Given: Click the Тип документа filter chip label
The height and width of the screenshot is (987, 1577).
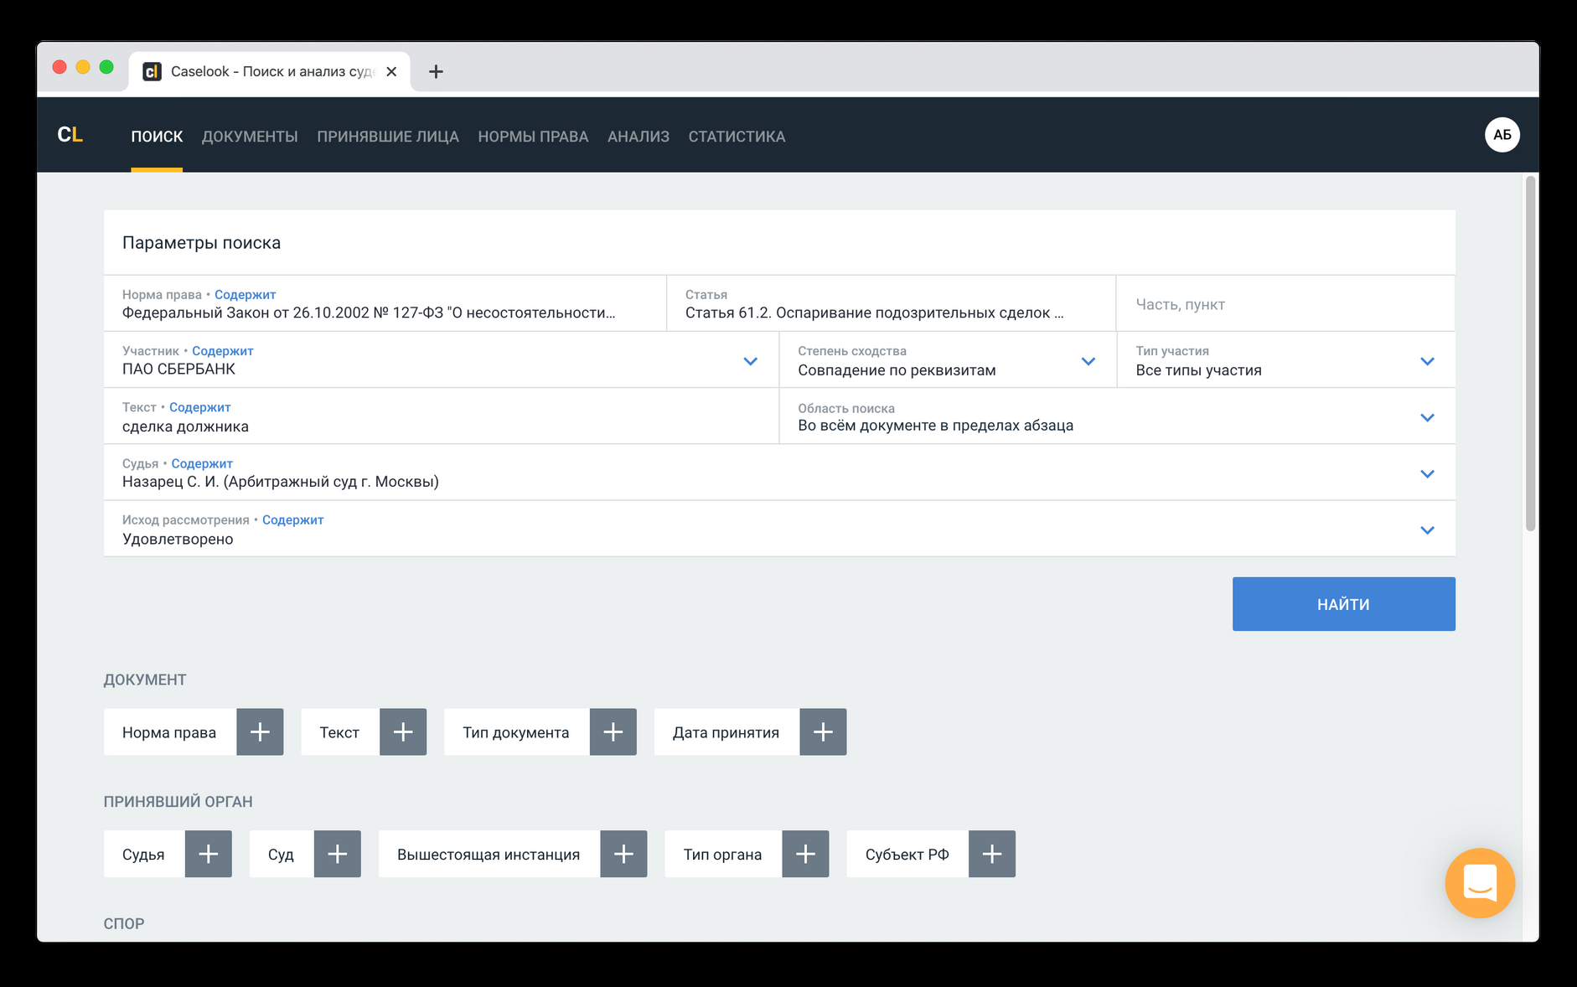Looking at the screenshot, I should click(516, 731).
